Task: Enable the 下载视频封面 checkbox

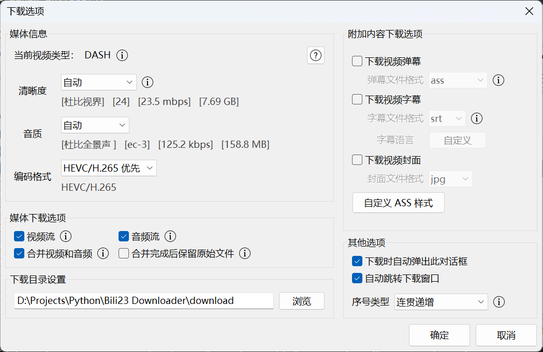Action: (357, 160)
